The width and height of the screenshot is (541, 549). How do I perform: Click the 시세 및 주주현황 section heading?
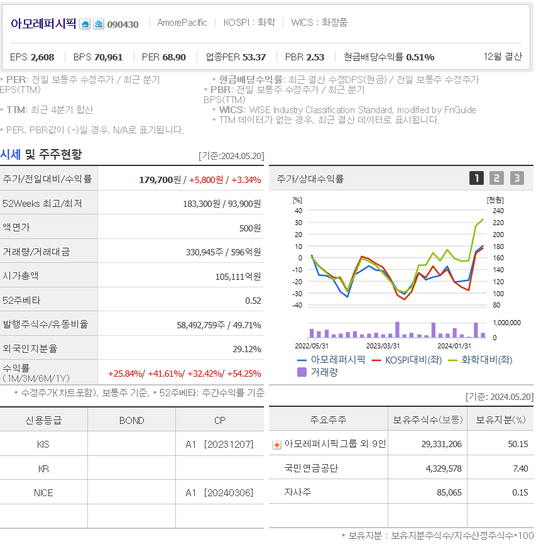click(41, 154)
